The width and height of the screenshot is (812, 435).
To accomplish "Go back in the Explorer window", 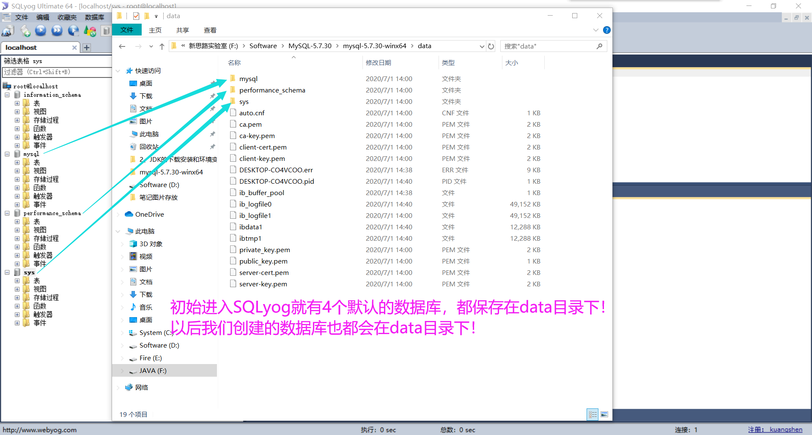I will click(122, 46).
